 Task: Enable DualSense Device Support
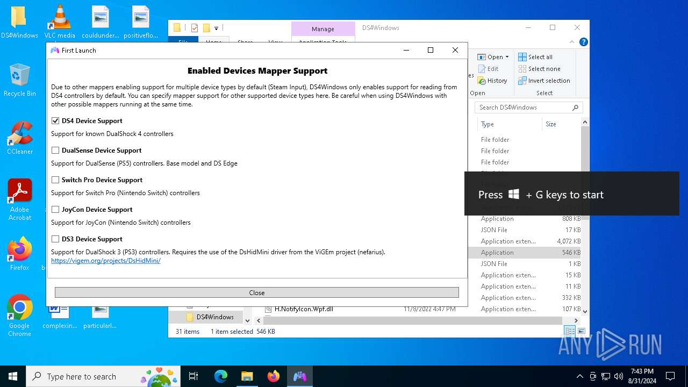[x=55, y=150]
